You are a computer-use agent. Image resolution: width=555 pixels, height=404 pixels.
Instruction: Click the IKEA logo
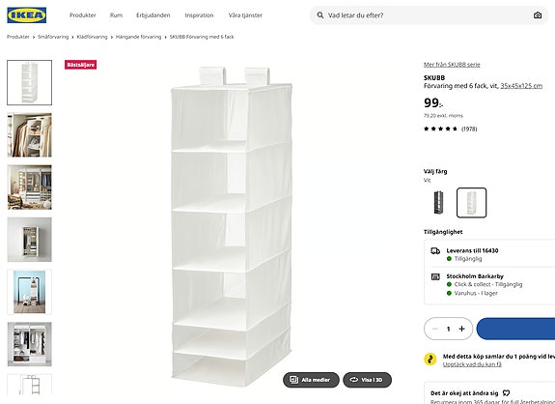pyautogui.click(x=27, y=15)
